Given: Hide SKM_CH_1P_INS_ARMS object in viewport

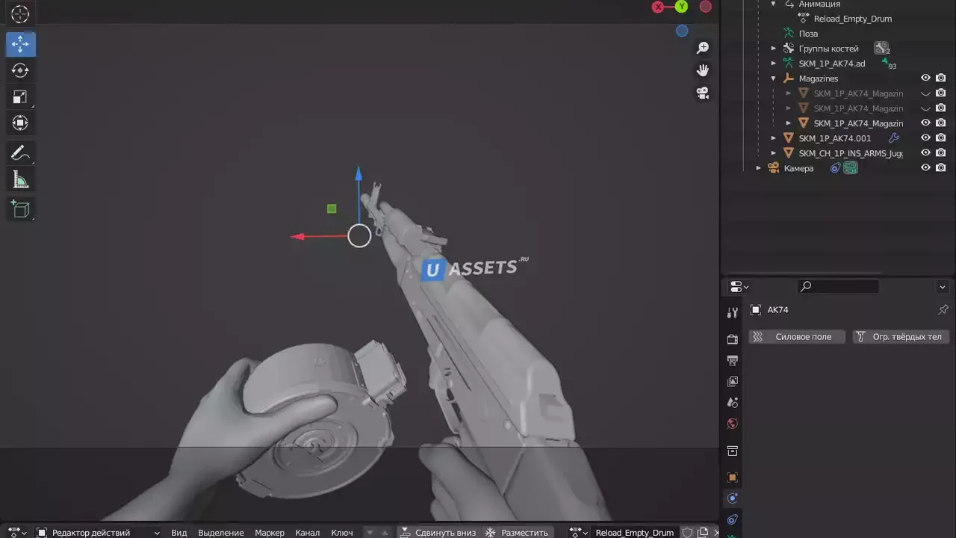Looking at the screenshot, I should tap(925, 152).
